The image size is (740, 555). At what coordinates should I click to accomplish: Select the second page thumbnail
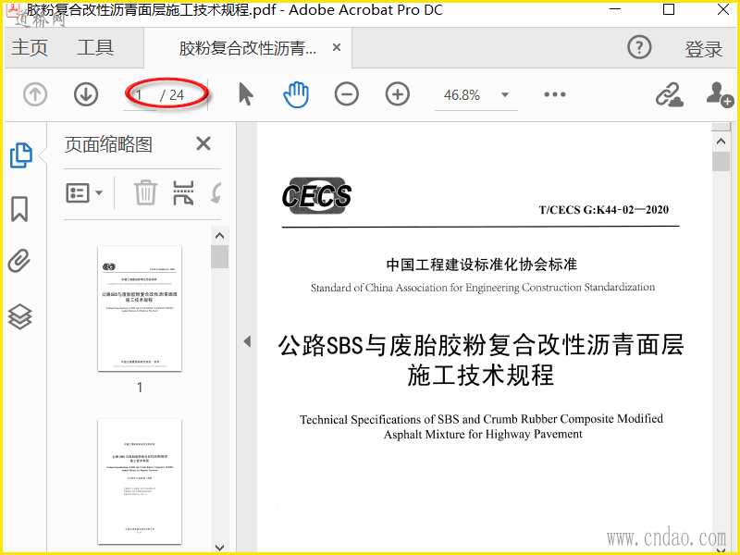(140, 481)
